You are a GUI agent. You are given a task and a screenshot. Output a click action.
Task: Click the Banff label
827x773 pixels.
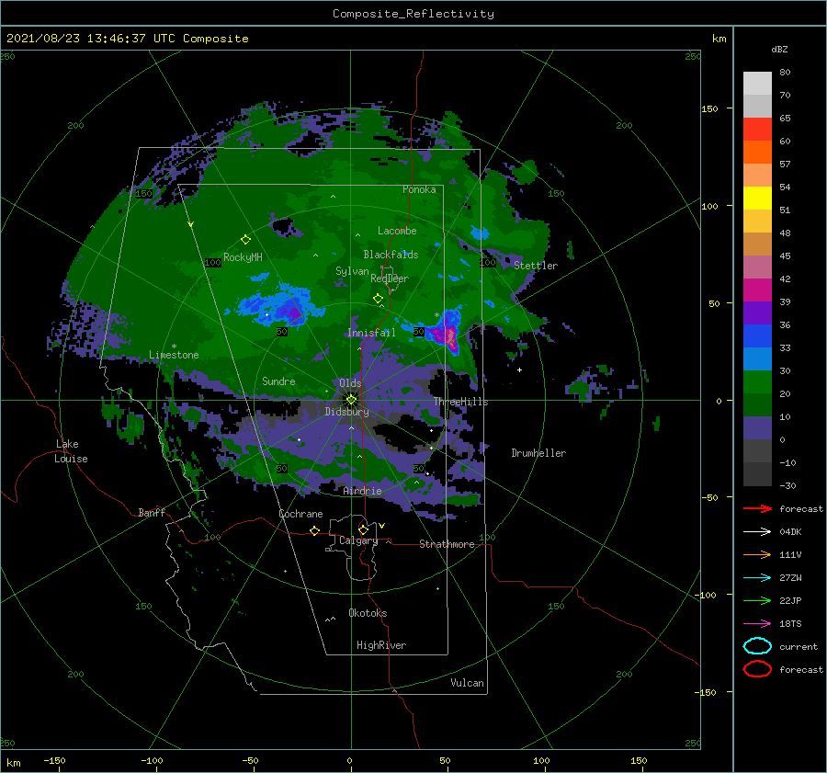[x=152, y=512]
